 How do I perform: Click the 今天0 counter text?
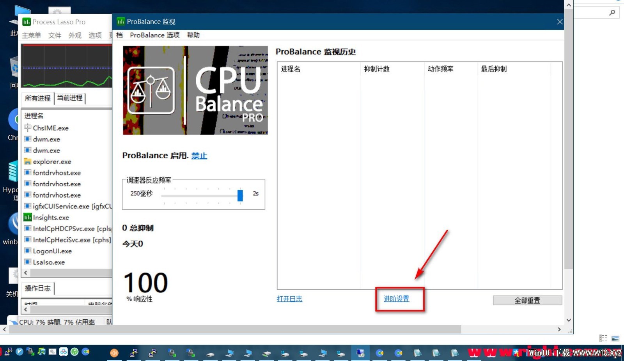coord(133,244)
